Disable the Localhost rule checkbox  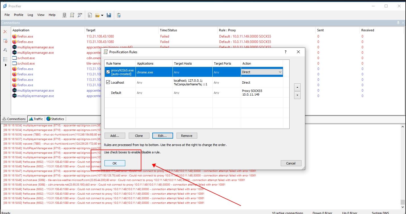tap(108, 82)
